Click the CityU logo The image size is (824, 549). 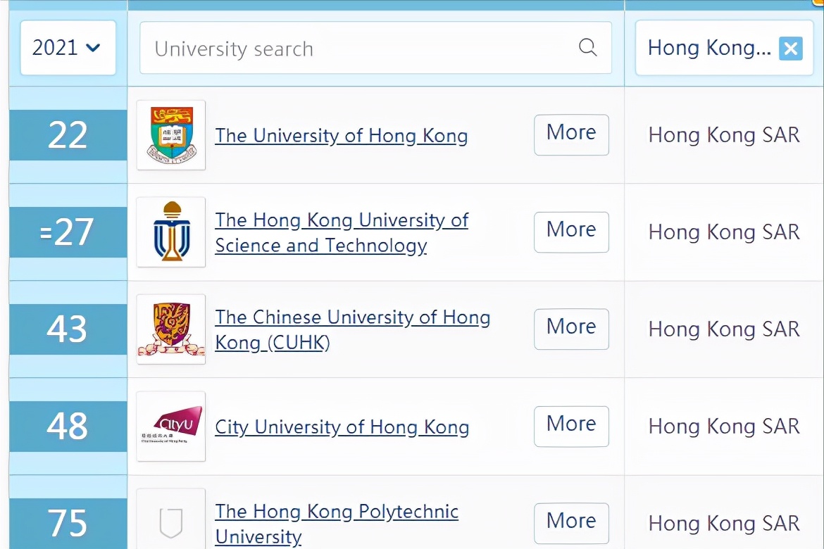(x=171, y=427)
